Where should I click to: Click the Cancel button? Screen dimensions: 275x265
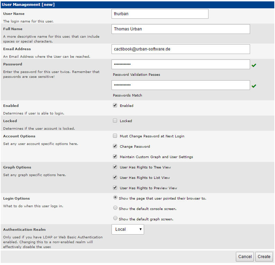(x=245, y=257)
